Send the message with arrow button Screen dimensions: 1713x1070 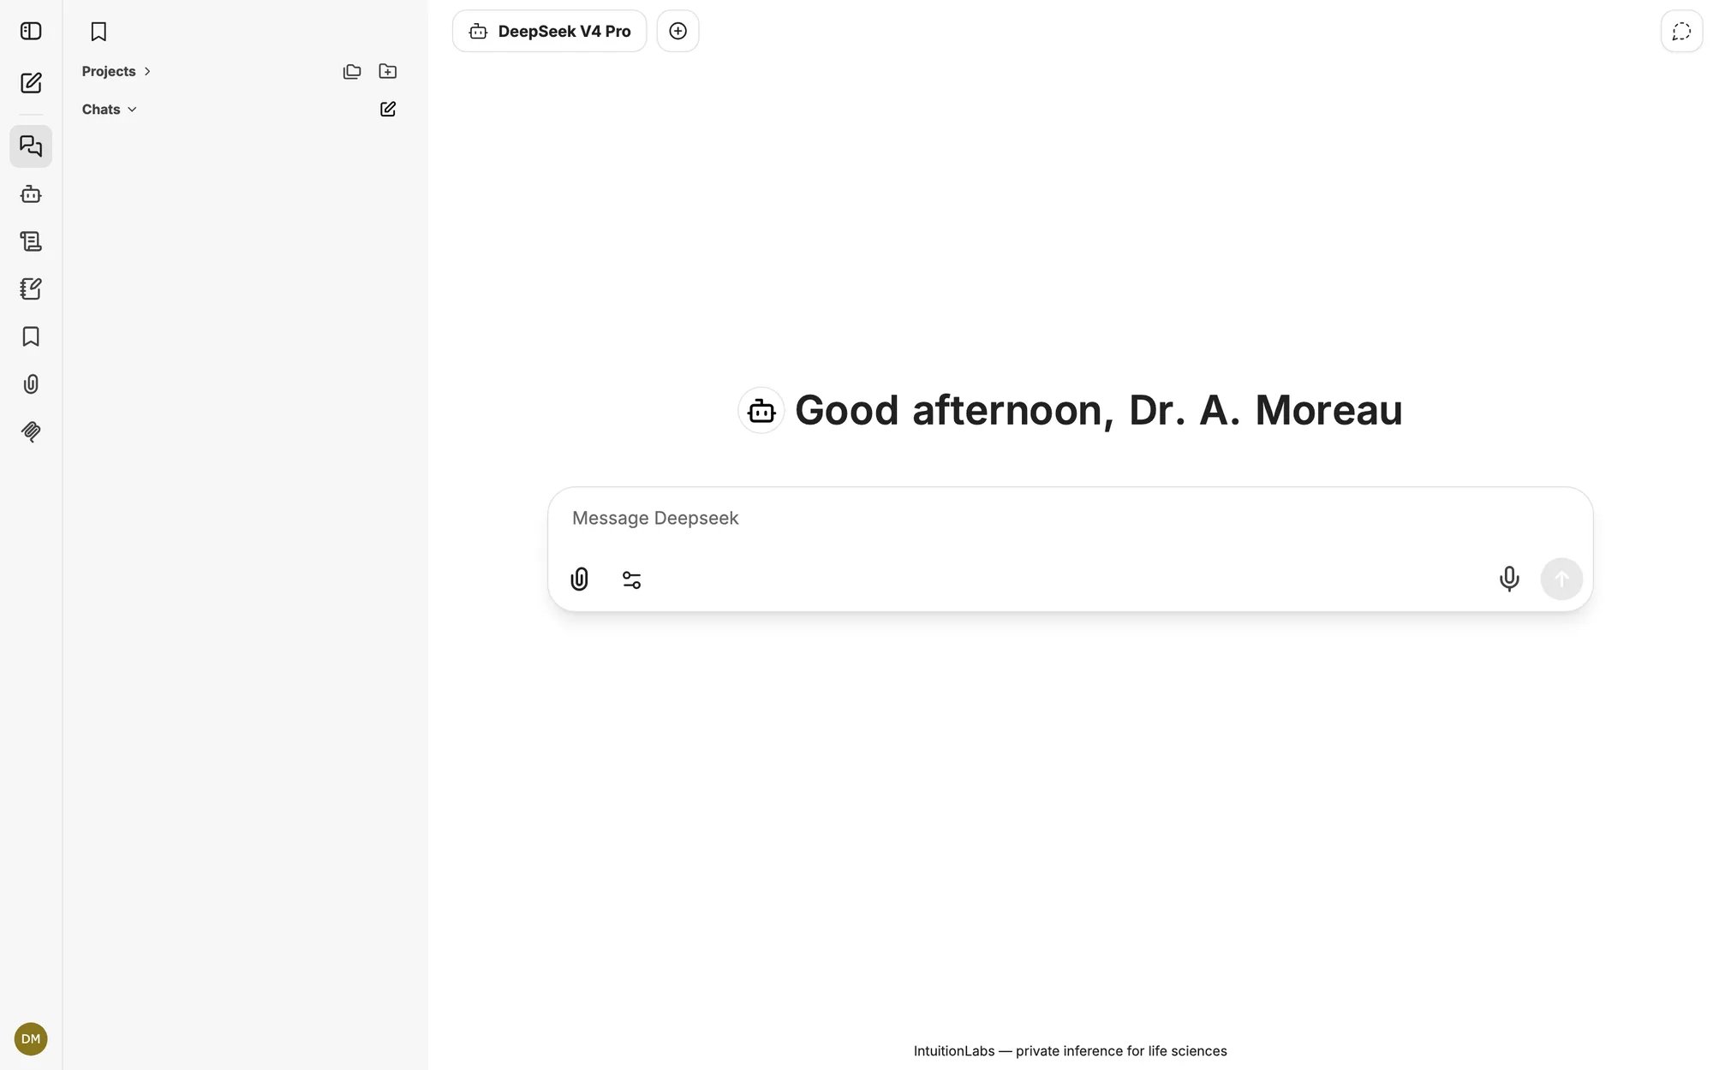(x=1561, y=580)
